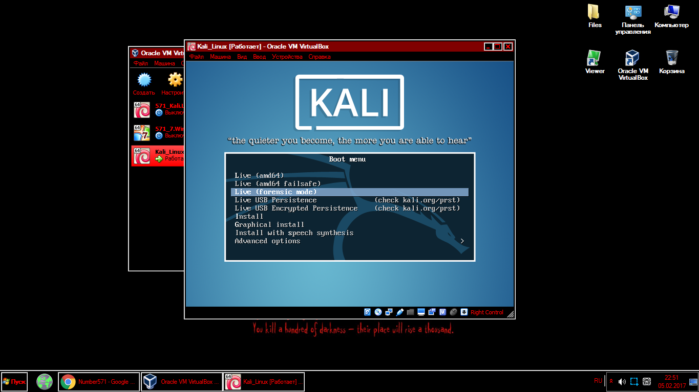Open the Компьютер desktop icon
699x392 pixels.
click(x=671, y=16)
